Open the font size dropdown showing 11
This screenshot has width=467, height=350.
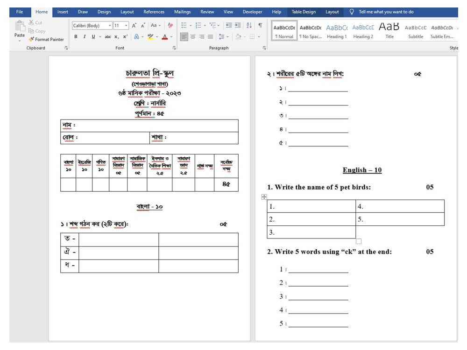pos(126,26)
